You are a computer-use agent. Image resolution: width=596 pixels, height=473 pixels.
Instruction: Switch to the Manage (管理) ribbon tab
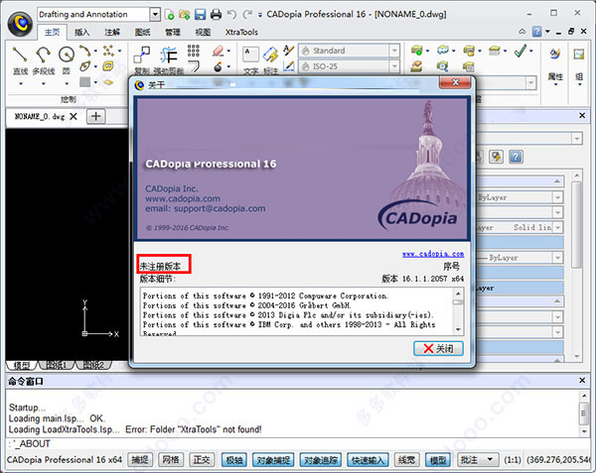tap(173, 33)
